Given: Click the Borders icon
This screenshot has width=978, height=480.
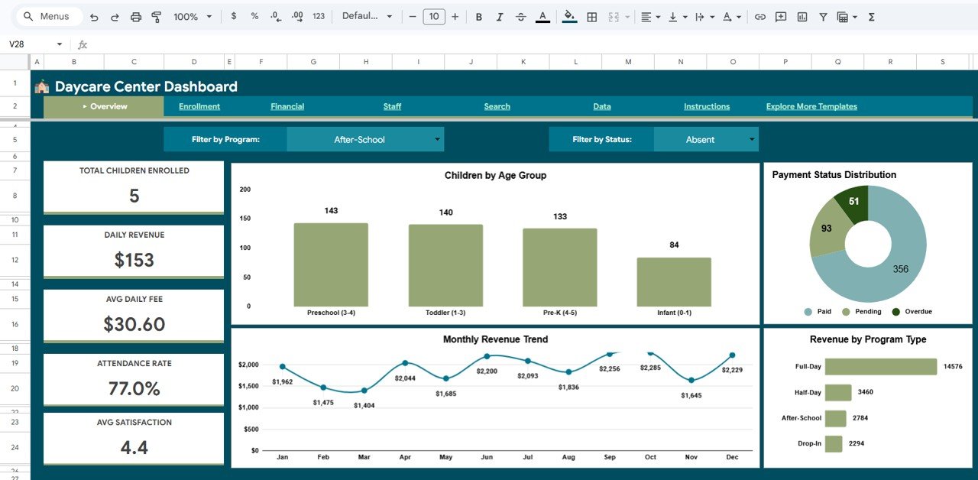Looking at the screenshot, I should pyautogui.click(x=592, y=16).
